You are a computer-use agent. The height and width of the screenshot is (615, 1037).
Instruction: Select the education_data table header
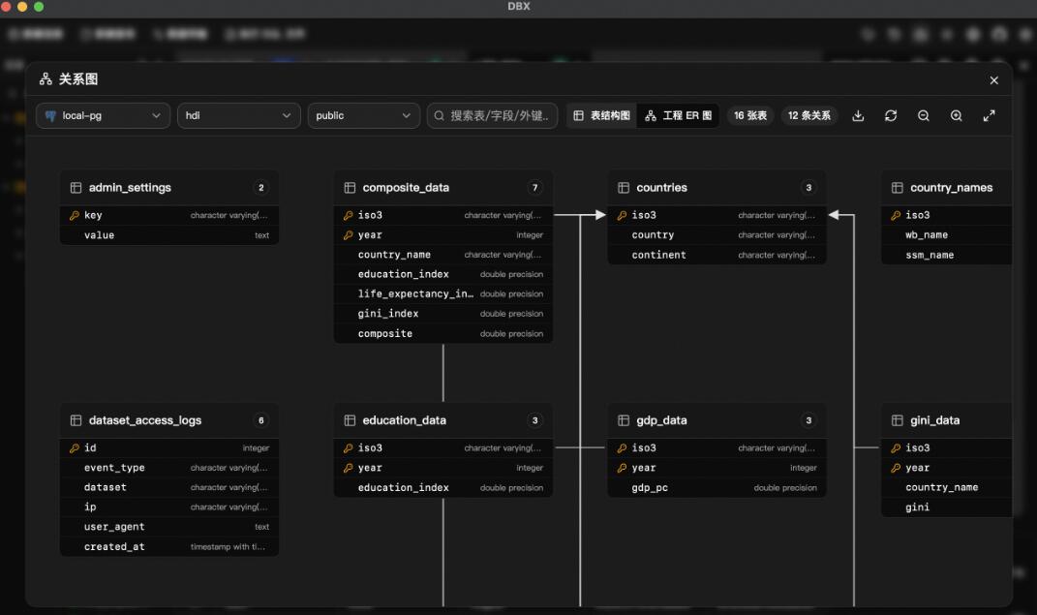(x=443, y=420)
